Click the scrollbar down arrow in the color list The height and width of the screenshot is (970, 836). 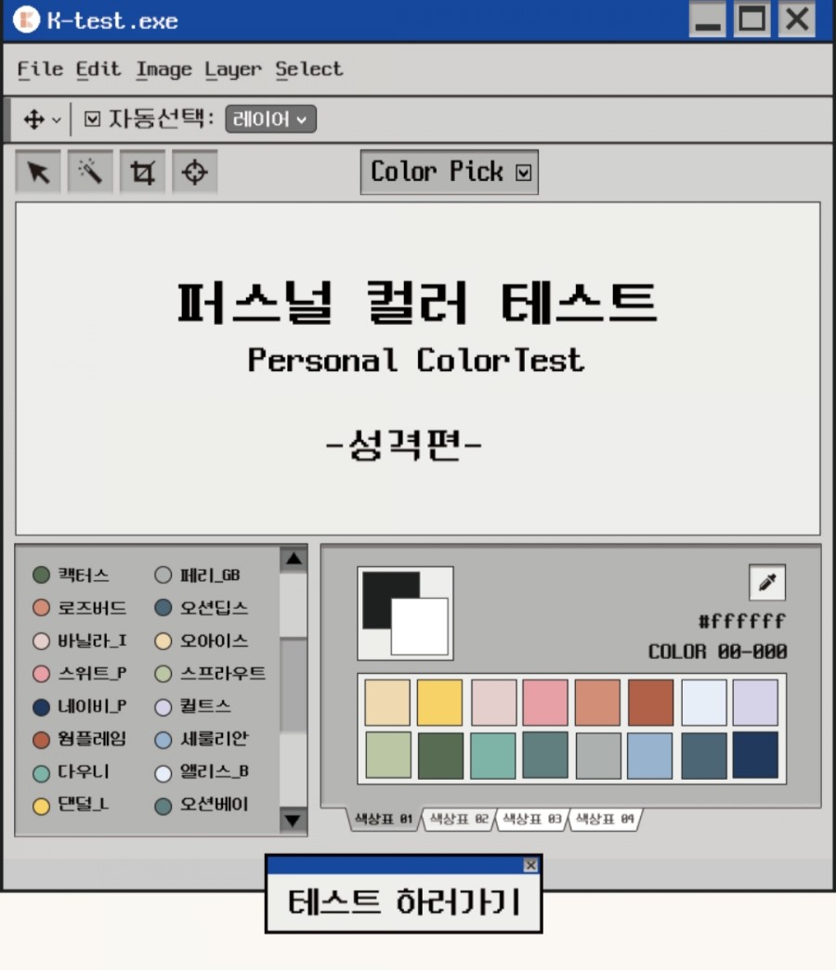point(294,821)
